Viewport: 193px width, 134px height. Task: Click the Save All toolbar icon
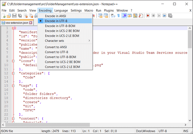tap(20, 16)
